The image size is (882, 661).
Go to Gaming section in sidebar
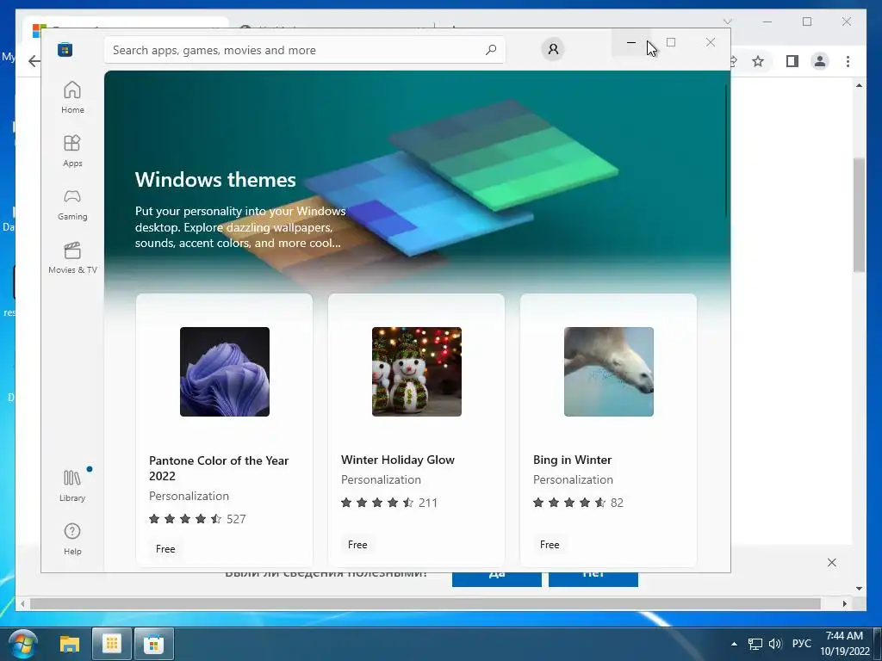click(x=72, y=204)
